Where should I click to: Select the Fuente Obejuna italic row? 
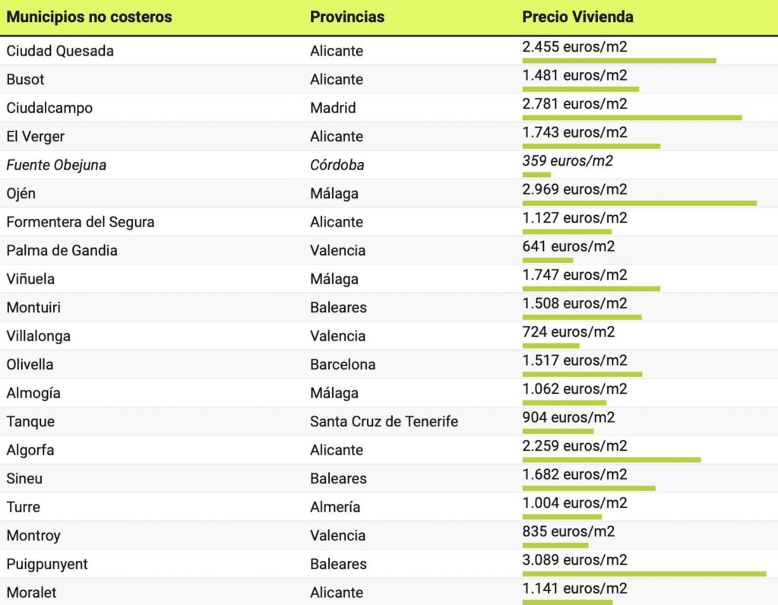pos(56,165)
